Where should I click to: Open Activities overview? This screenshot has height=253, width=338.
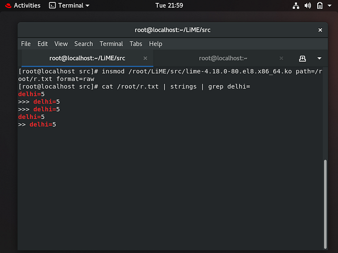pyautogui.click(x=27, y=5)
